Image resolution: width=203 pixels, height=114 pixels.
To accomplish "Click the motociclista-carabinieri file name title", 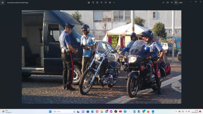I will [18, 3].
